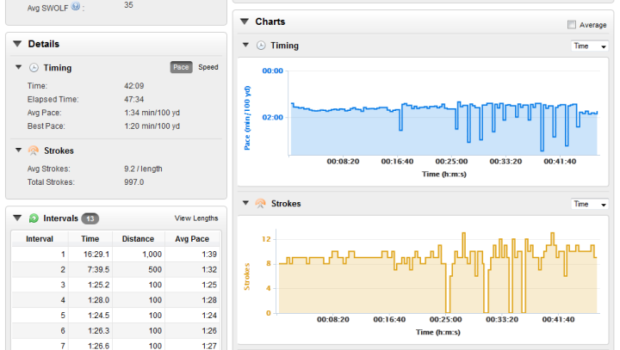The height and width of the screenshot is (350, 620).
Task: Switch timing display to Speed
Action: point(208,67)
